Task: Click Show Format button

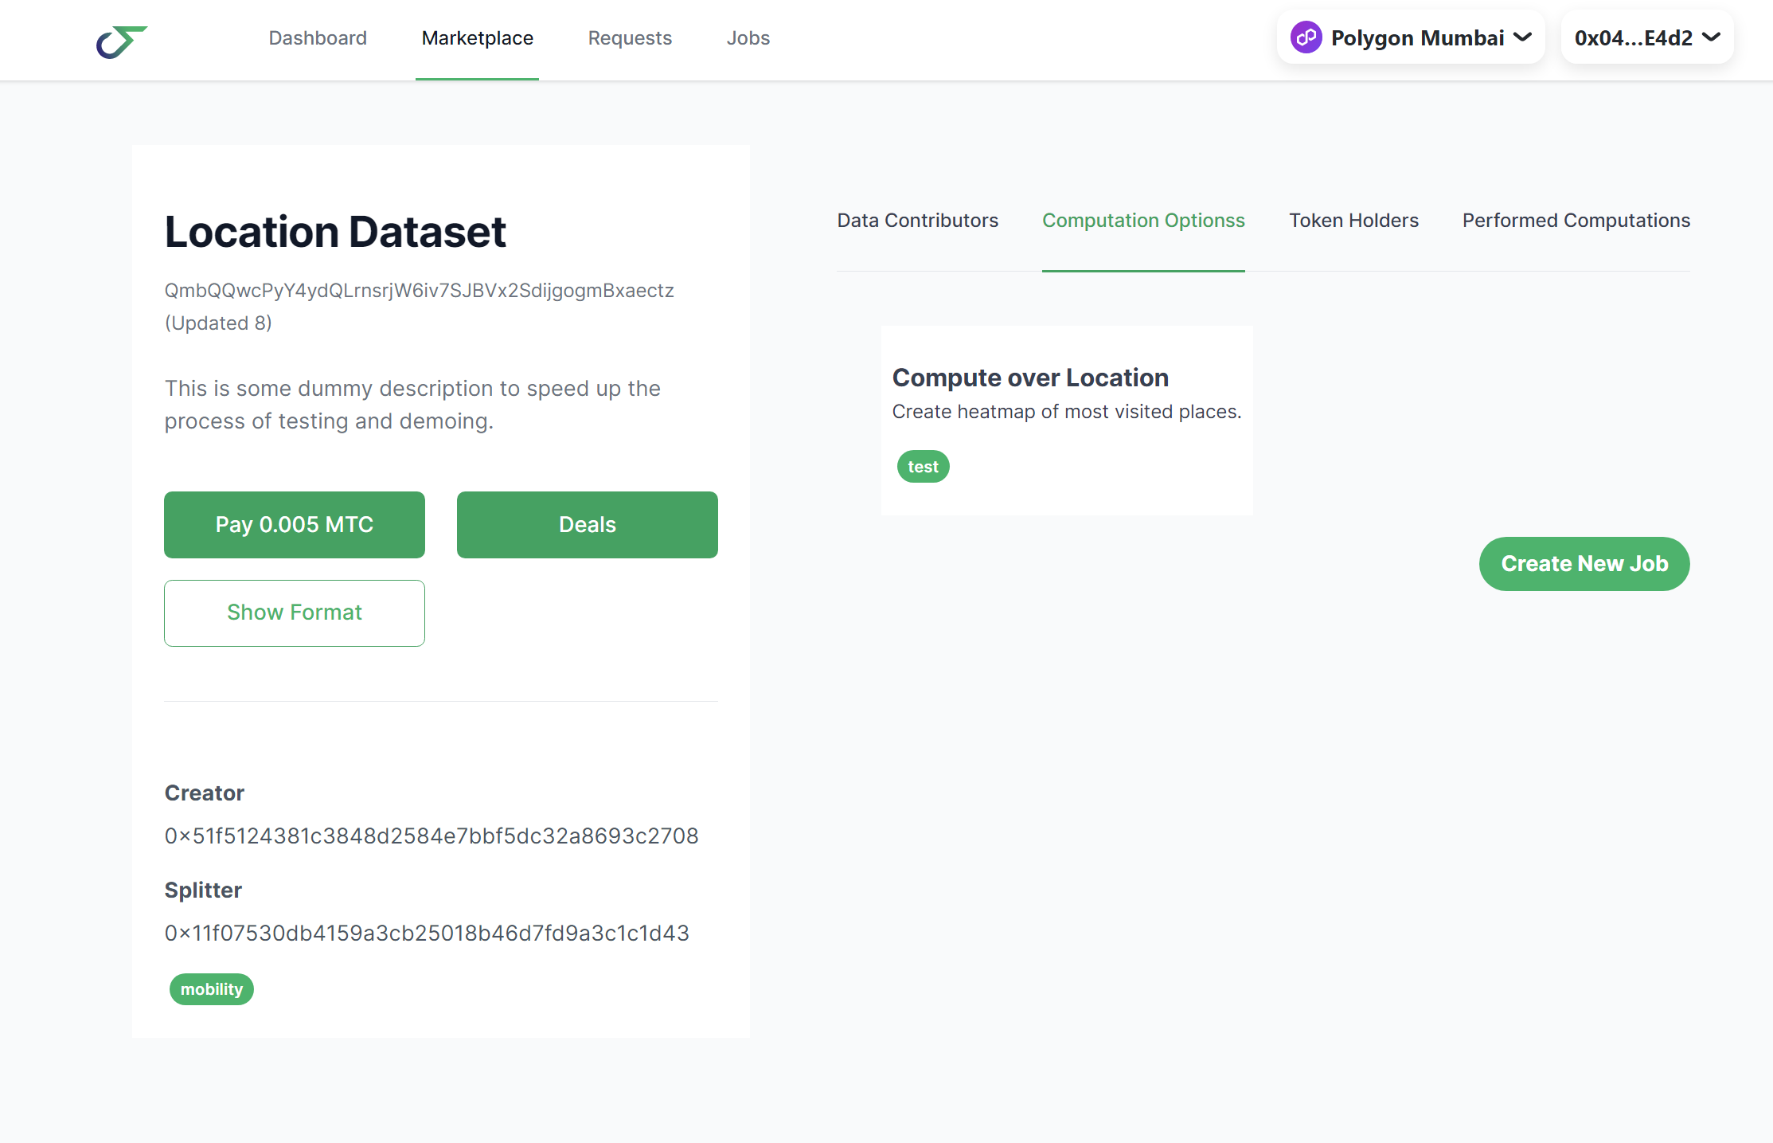Action: (x=294, y=613)
